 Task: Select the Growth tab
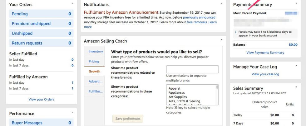tap(94, 71)
